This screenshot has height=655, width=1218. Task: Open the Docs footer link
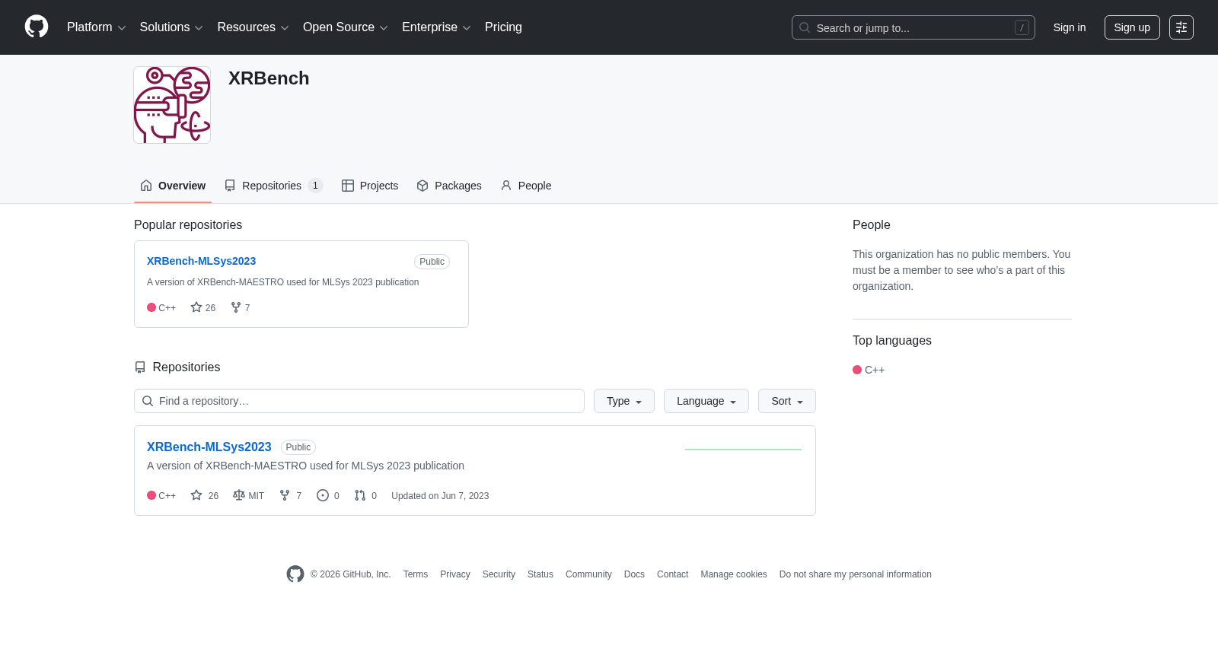[634, 574]
